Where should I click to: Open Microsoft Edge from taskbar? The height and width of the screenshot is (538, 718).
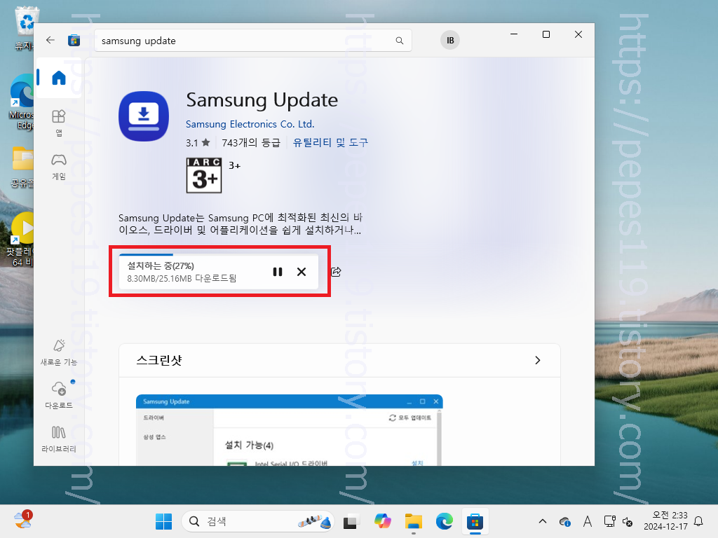(444, 521)
